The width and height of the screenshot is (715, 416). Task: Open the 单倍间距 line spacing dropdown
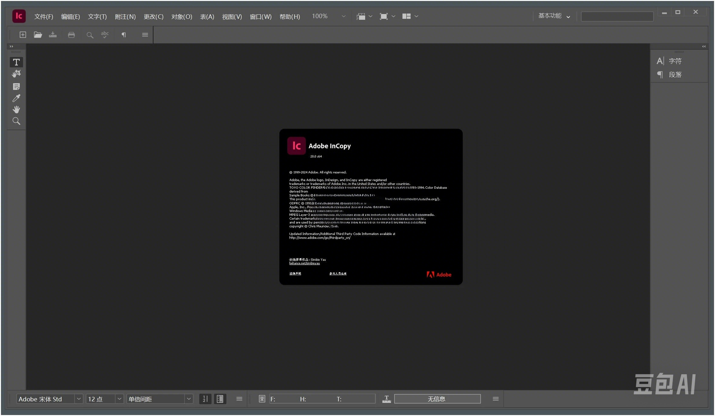pos(189,399)
